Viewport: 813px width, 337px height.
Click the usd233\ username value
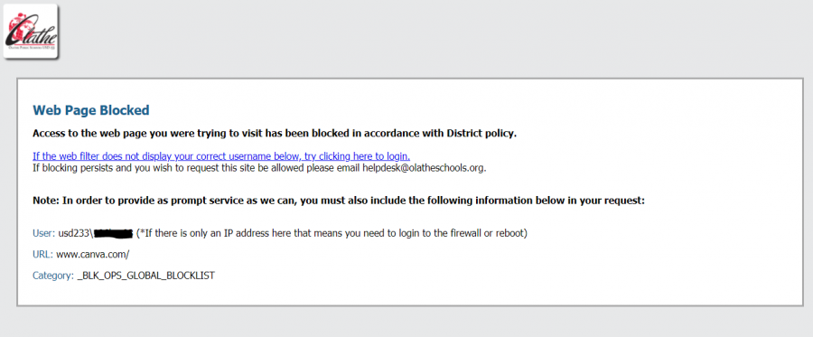[96, 233]
